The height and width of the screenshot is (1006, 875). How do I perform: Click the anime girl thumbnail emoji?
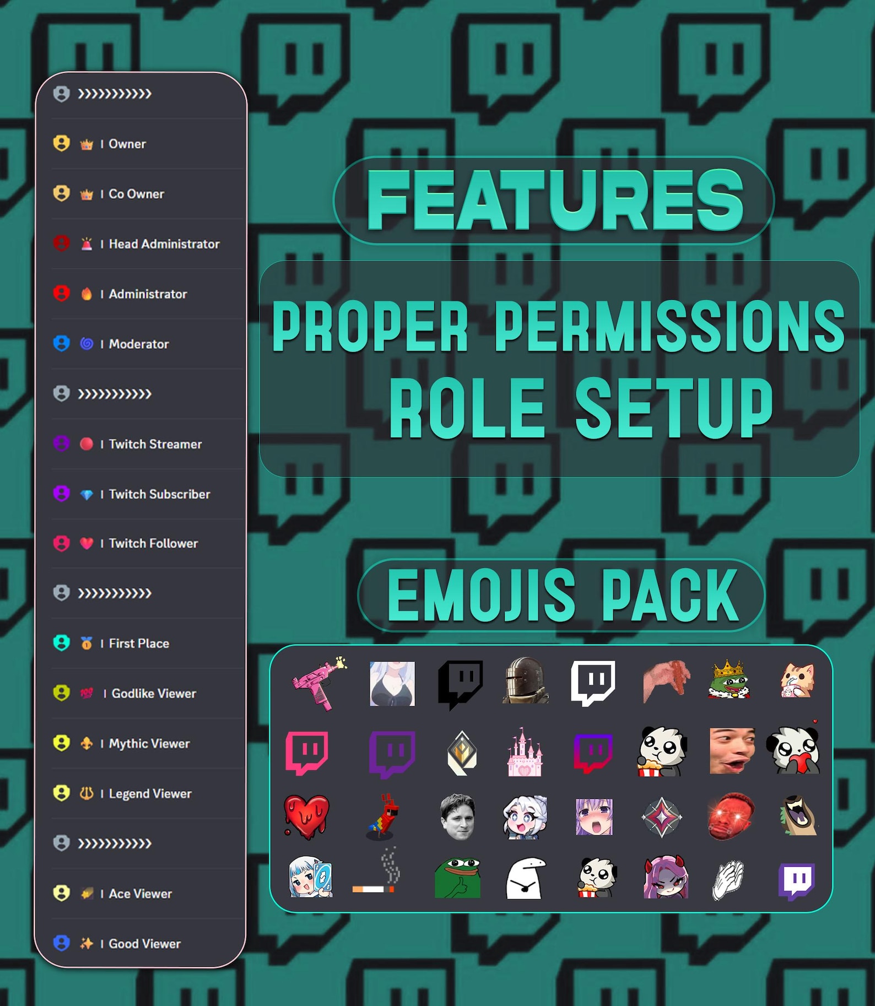tap(392, 683)
